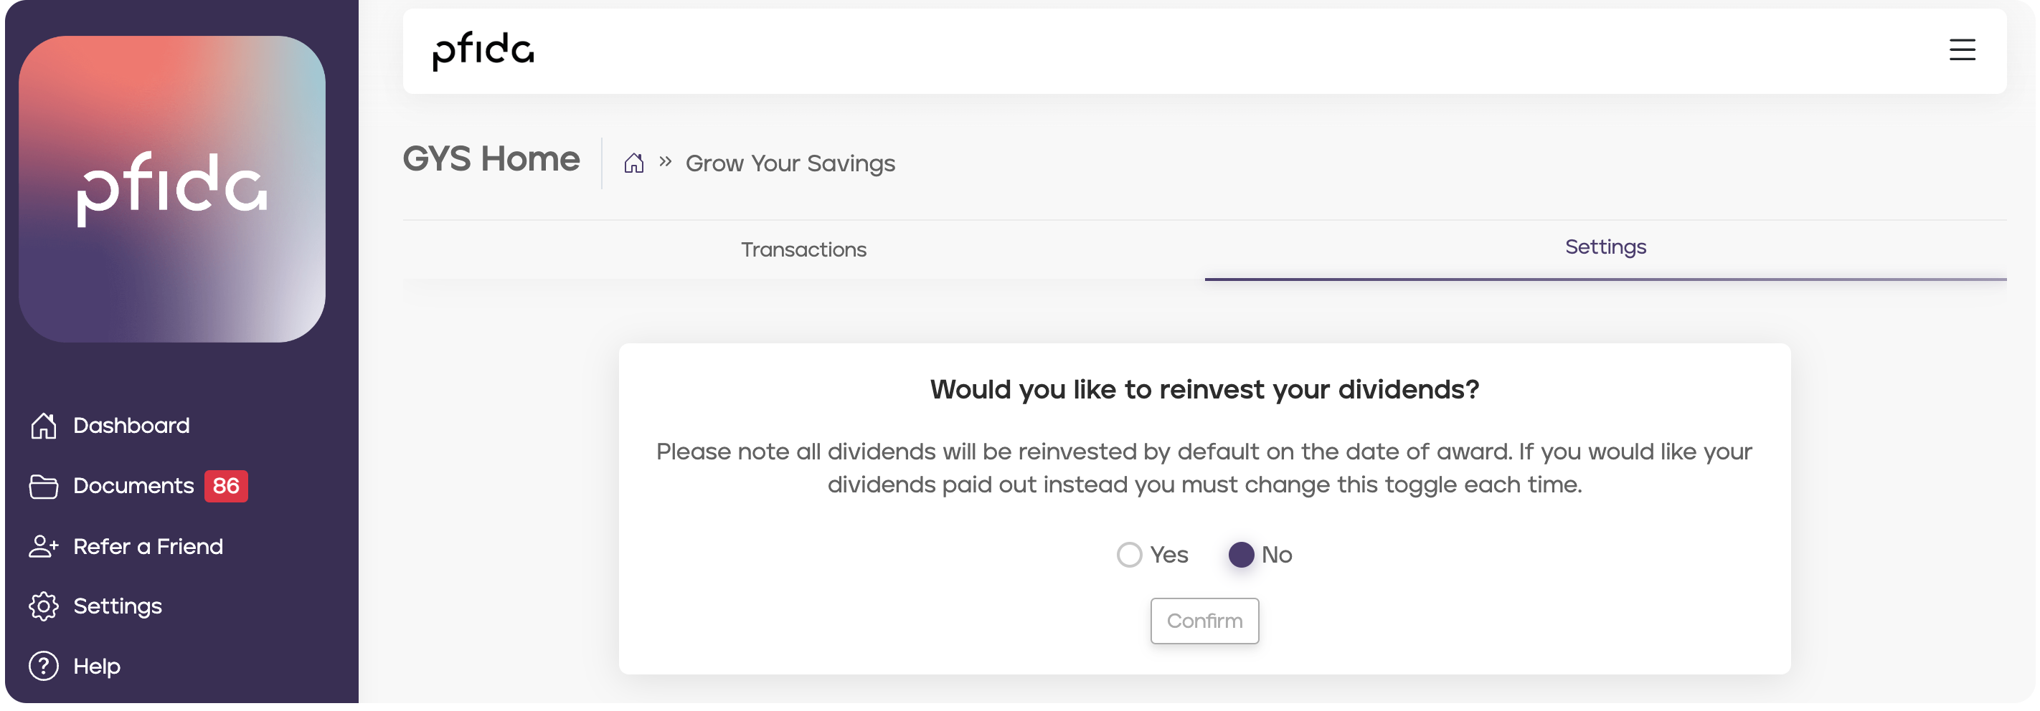Image resolution: width=2040 pixels, height=711 pixels.
Task: Click the home icon in breadcrumb
Action: (x=633, y=163)
